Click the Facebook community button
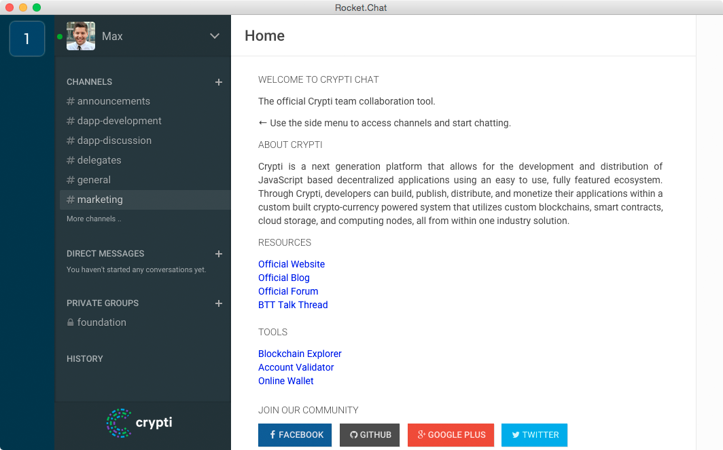 point(295,435)
